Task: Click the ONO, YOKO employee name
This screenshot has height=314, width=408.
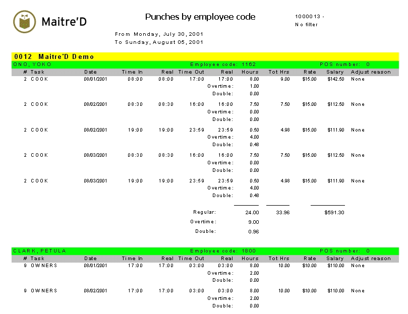Action: point(32,65)
